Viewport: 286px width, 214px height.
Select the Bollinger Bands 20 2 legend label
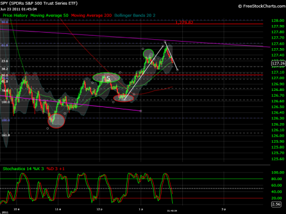135,15
